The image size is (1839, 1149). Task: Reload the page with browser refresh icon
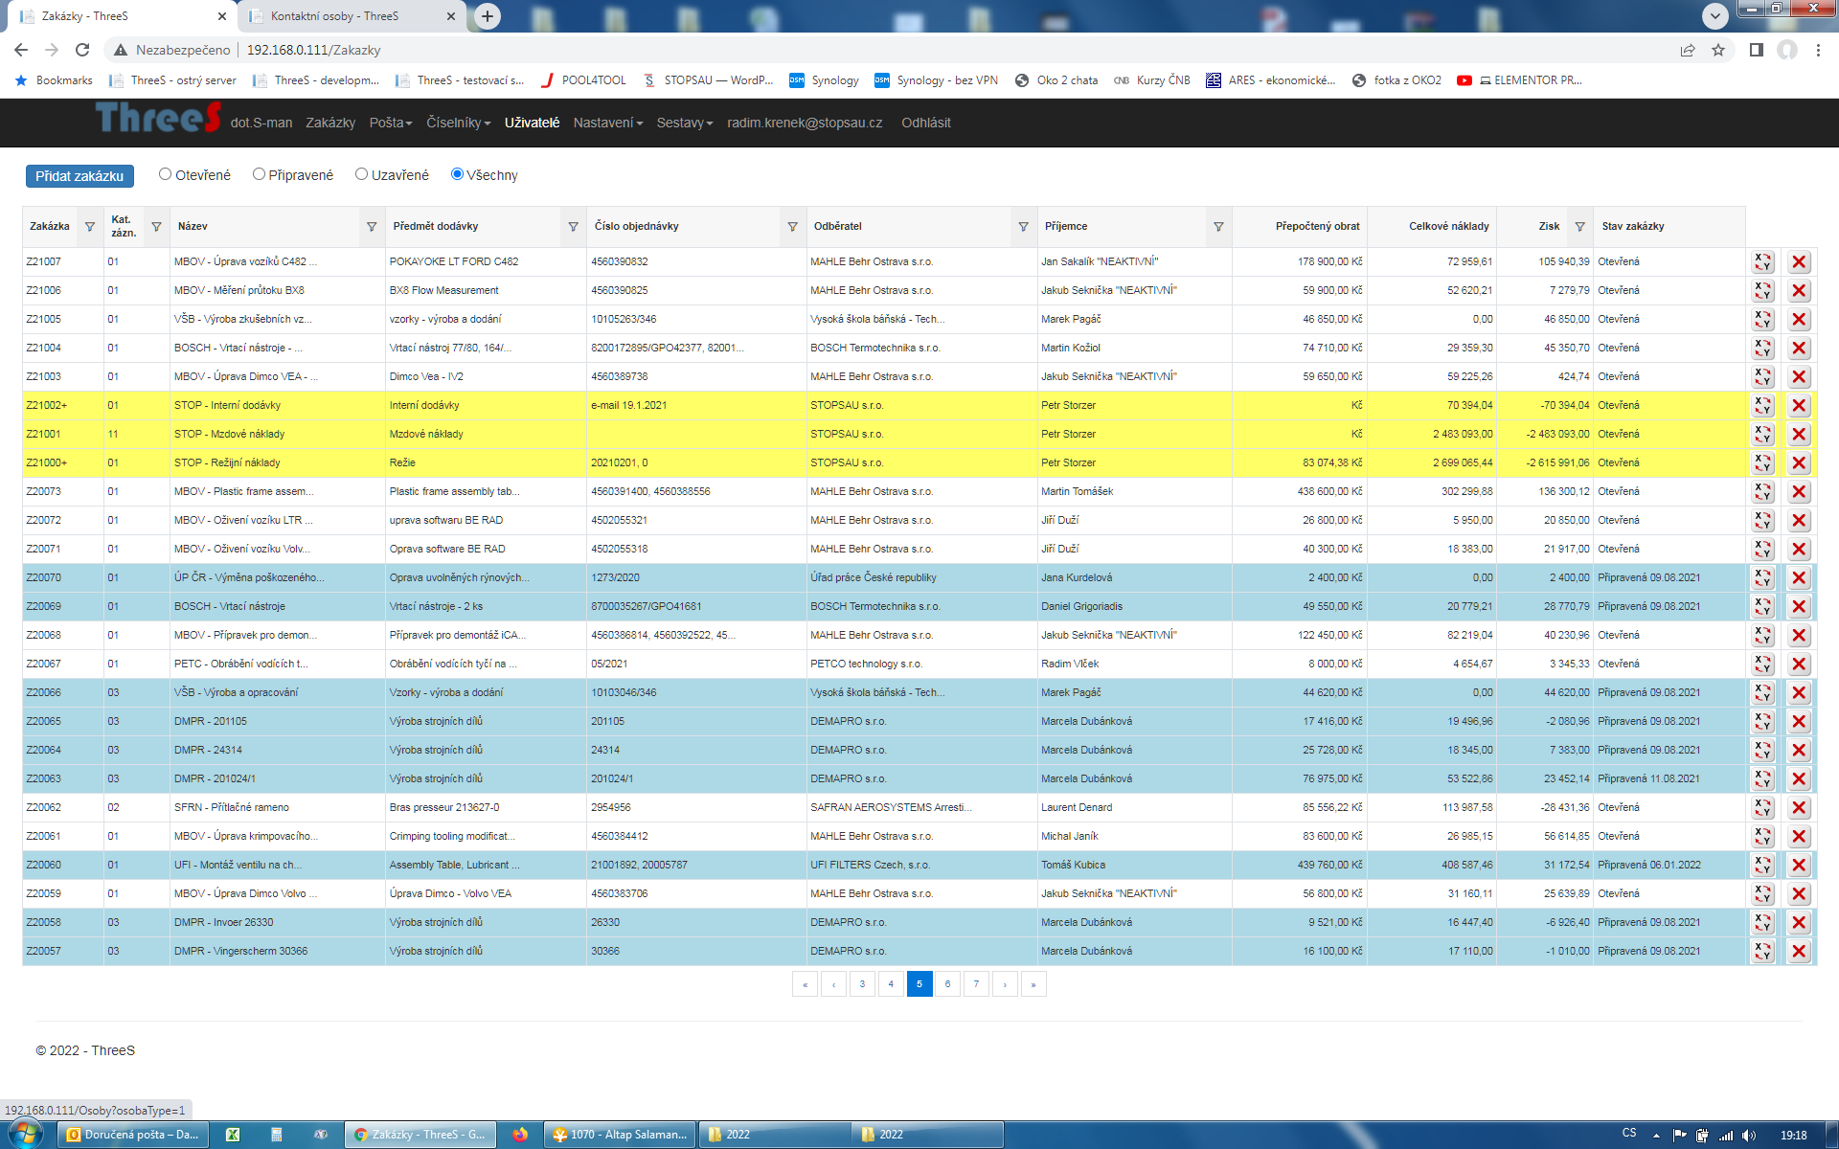click(82, 50)
